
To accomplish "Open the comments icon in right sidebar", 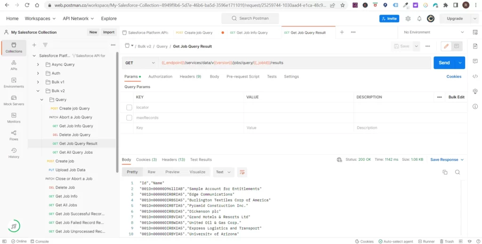I will point(475,61).
